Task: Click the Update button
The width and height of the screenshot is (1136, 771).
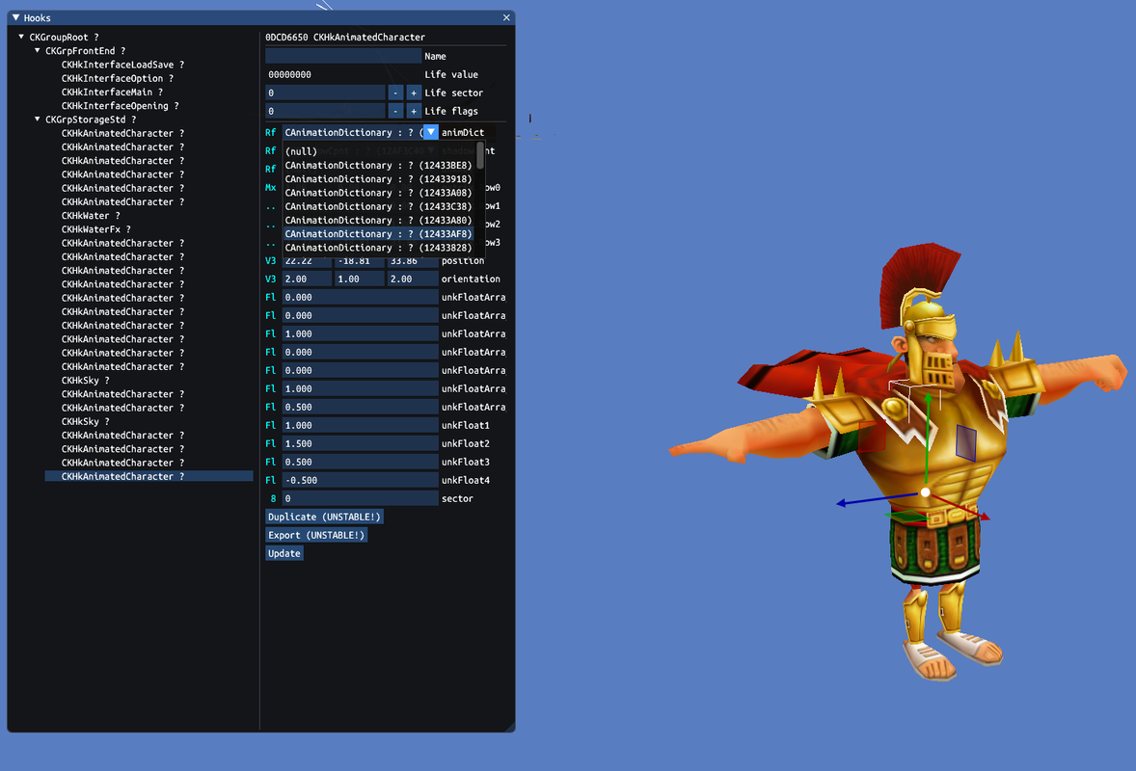Action: click(x=284, y=553)
